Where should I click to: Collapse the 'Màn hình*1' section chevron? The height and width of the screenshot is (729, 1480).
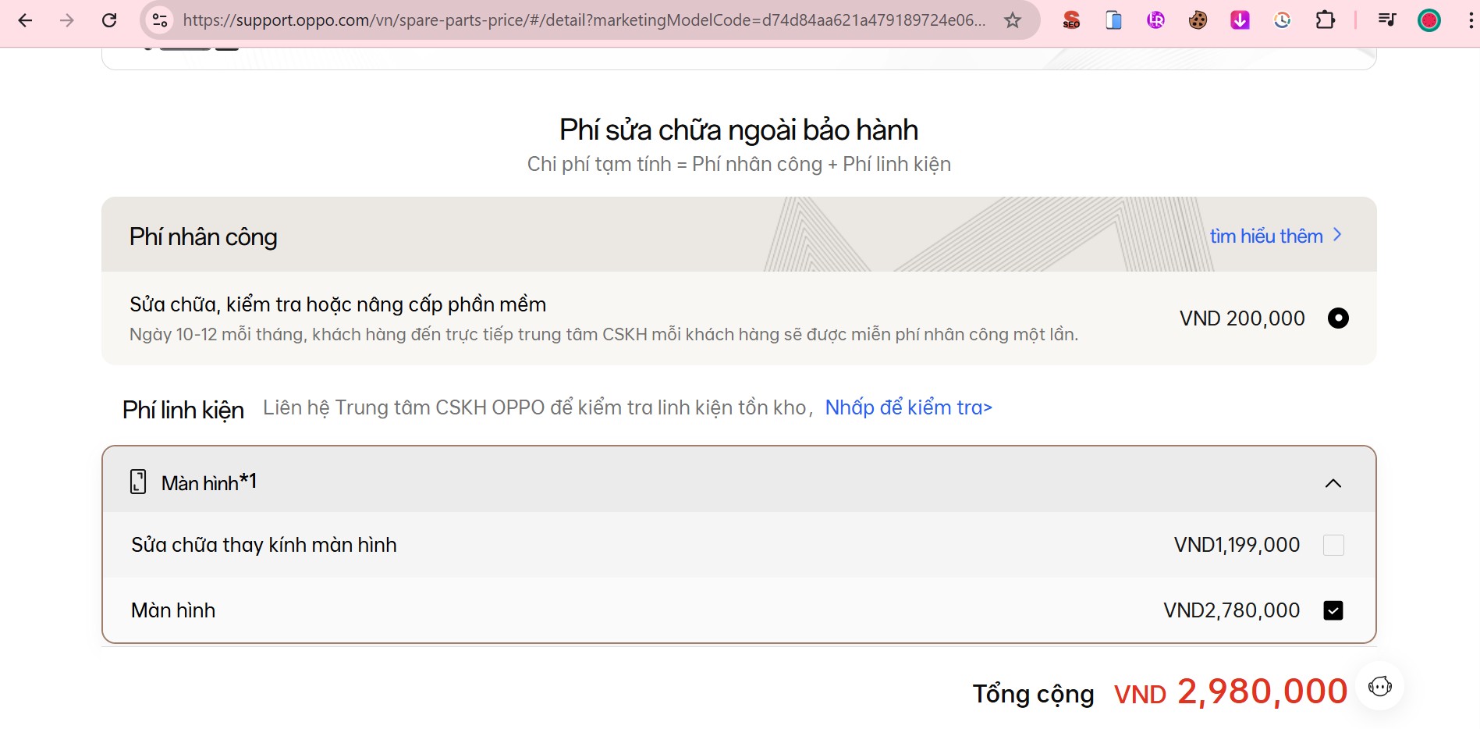(1333, 483)
